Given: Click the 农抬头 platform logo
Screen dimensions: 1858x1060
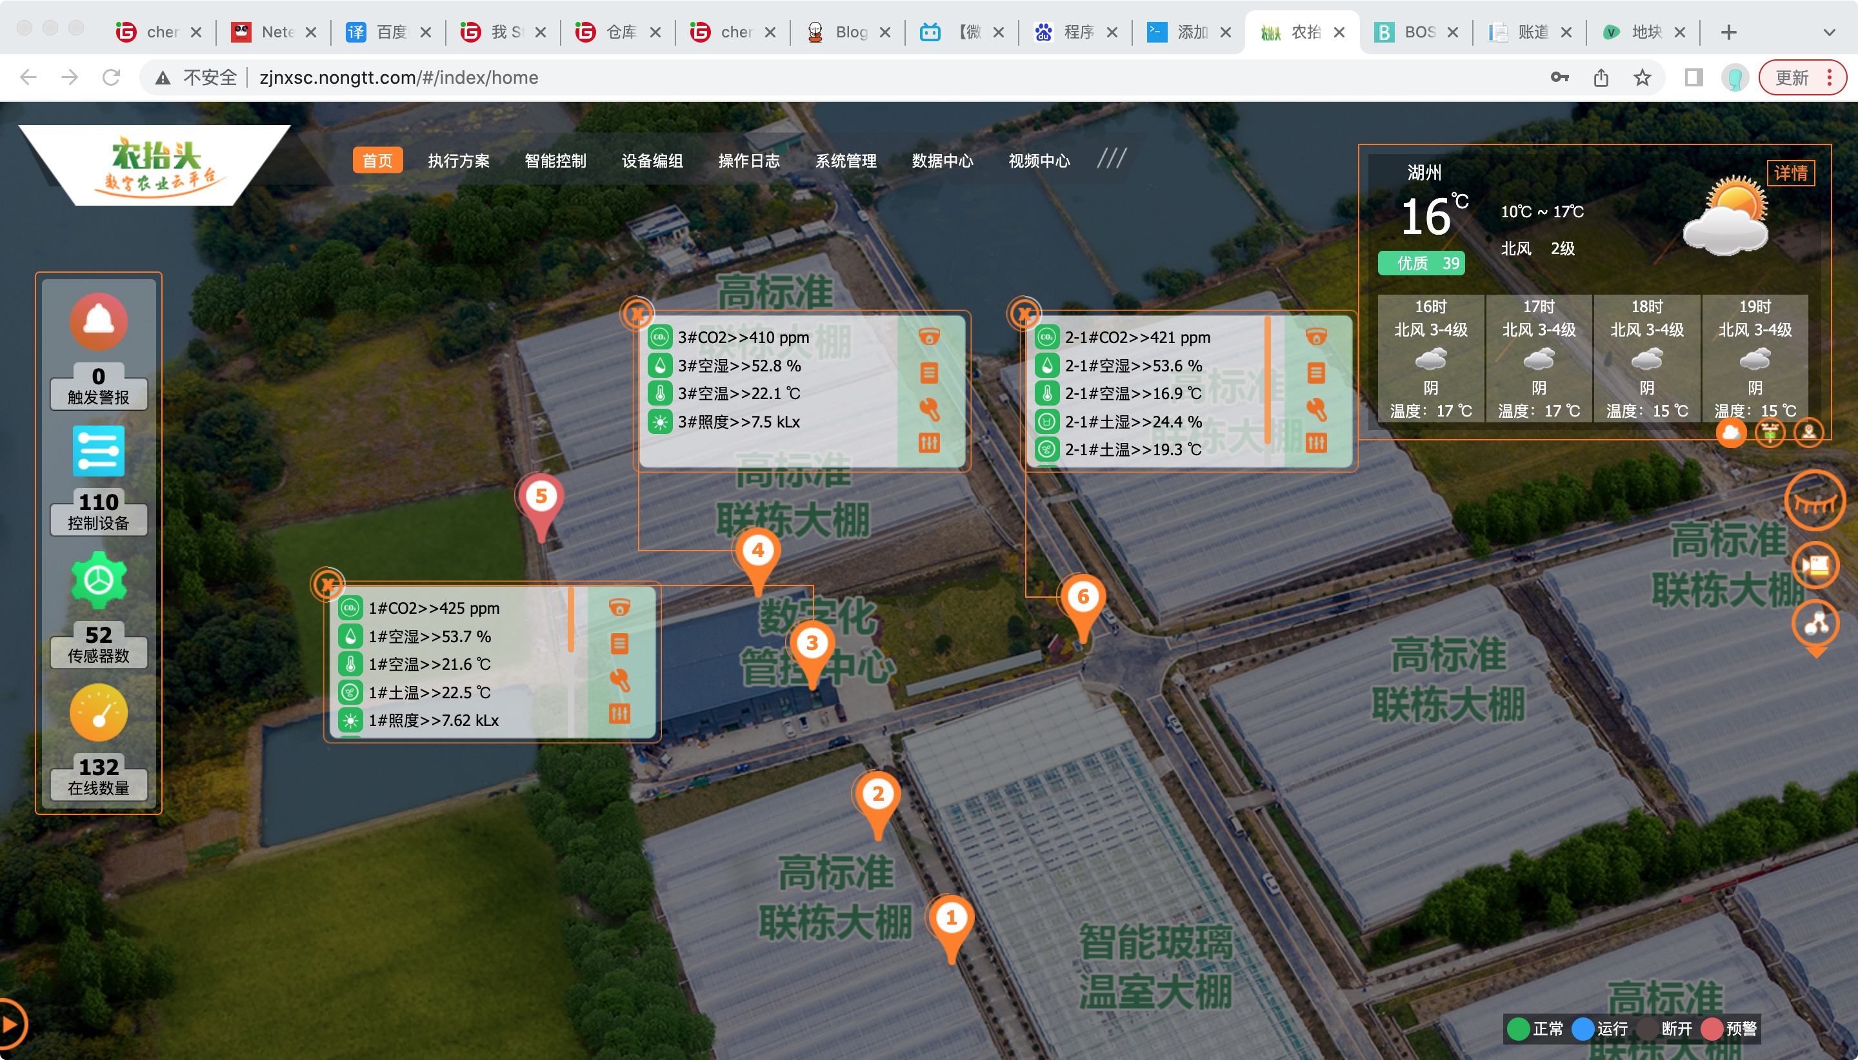Looking at the screenshot, I should click(156, 164).
